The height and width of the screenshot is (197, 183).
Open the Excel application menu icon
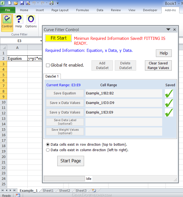[2, 3]
